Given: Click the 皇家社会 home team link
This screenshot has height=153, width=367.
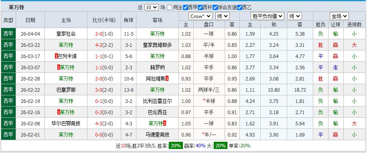Looking at the screenshot, I should (66, 34).
